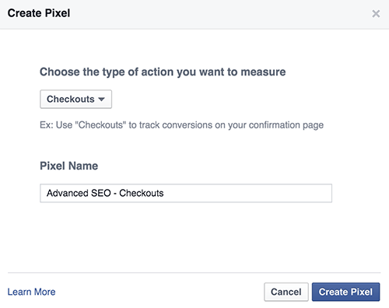Expand the action type selector showing Checkouts
Viewport: 389px width, 308px height.
click(x=75, y=99)
